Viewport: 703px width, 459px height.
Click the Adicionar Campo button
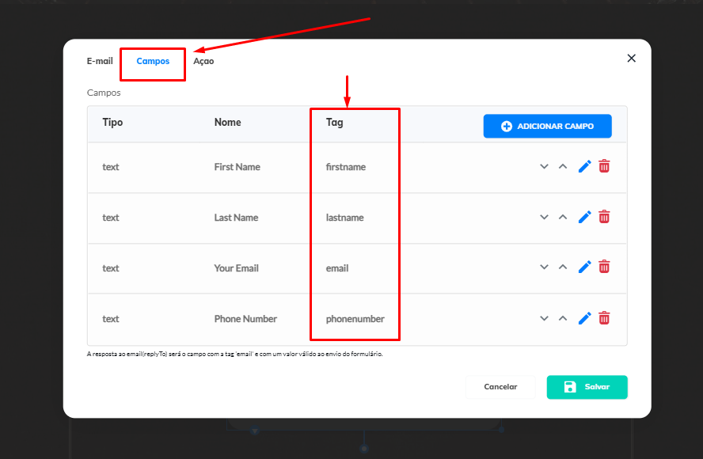547,127
